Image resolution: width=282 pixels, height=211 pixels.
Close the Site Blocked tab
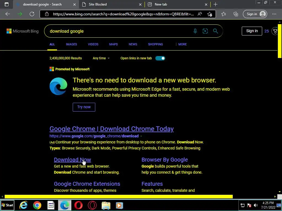140,4
